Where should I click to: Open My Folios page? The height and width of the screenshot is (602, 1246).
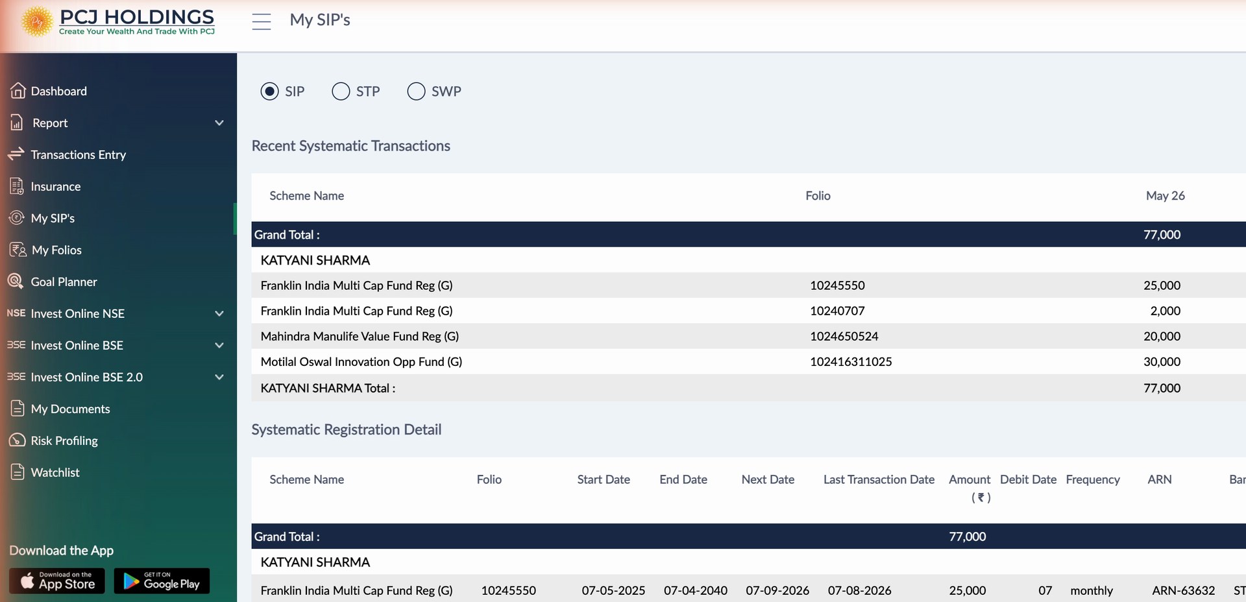56,250
